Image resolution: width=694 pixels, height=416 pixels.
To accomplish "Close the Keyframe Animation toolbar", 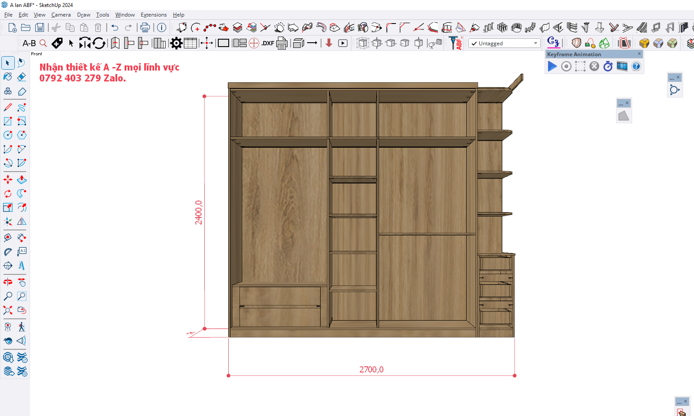I will pos(639,54).
